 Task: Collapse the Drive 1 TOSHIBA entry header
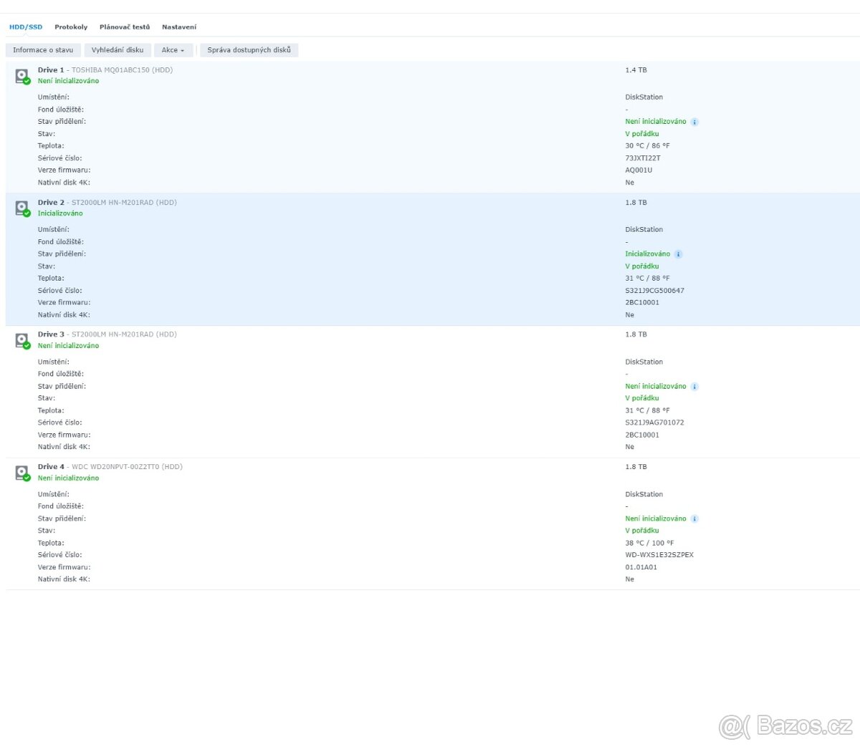[105, 70]
